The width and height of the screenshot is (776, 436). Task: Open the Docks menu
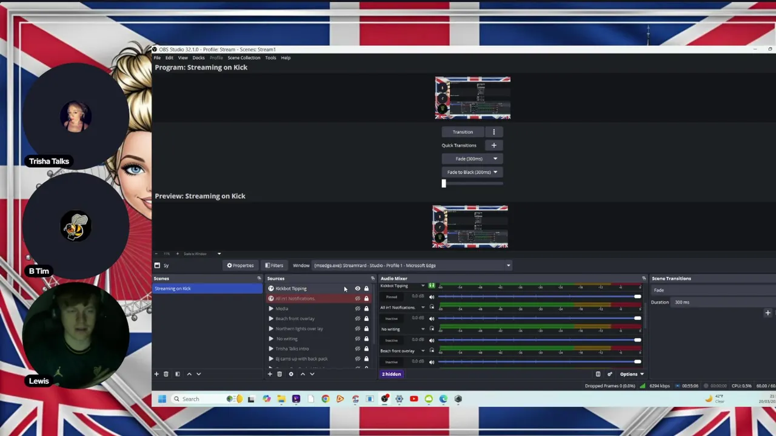coord(198,58)
